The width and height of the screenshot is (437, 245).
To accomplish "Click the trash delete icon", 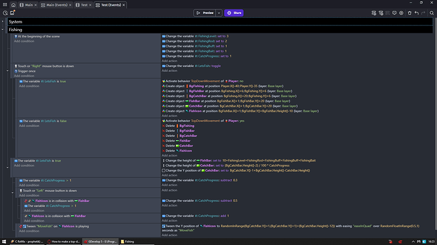I will [410, 13].
